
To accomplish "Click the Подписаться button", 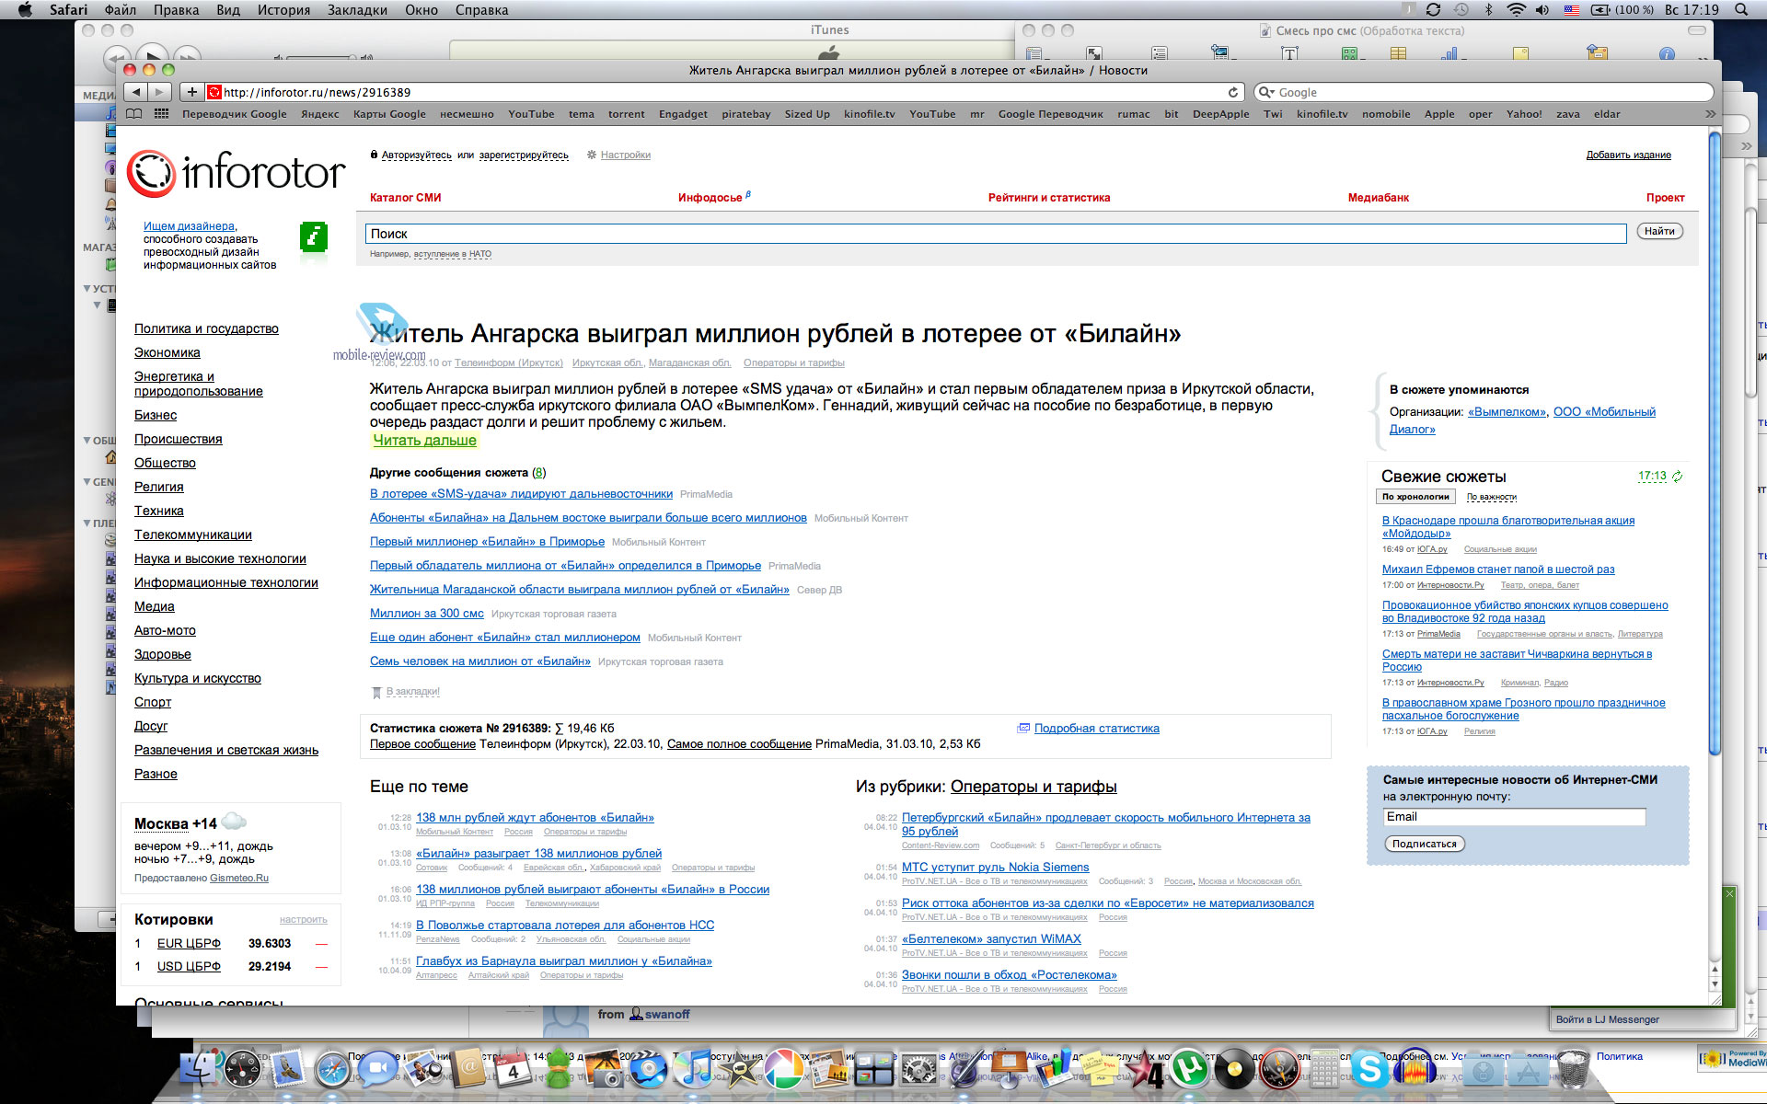I will tap(1424, 844).
